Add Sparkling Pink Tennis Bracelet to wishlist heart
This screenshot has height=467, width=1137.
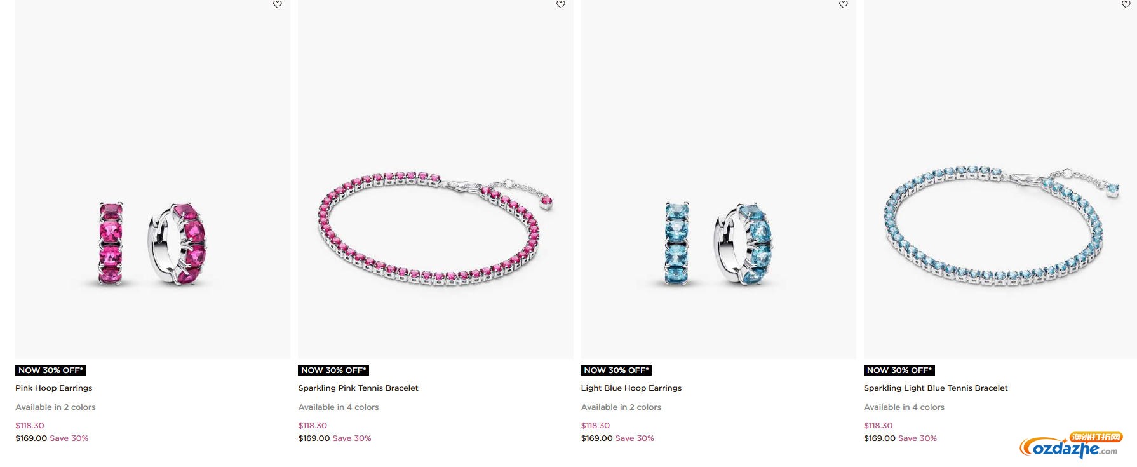point(560,4)
